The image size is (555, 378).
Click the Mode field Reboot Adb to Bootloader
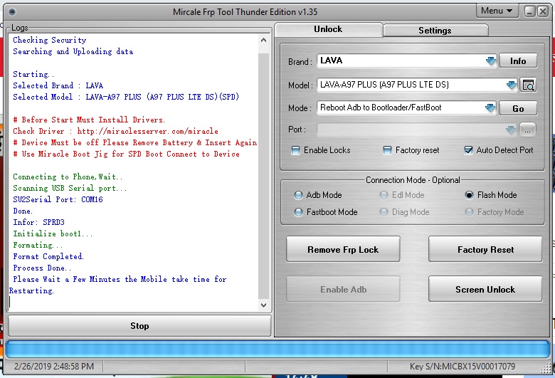pyautogui.click(x=406, y=107)
